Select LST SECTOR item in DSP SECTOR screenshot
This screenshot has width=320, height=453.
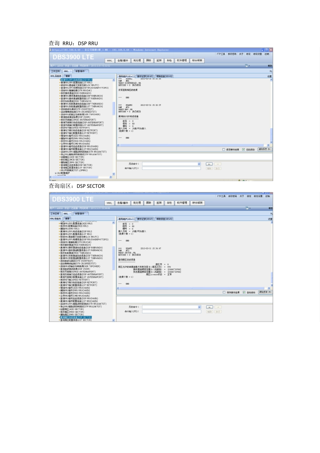tap(76, 320)
